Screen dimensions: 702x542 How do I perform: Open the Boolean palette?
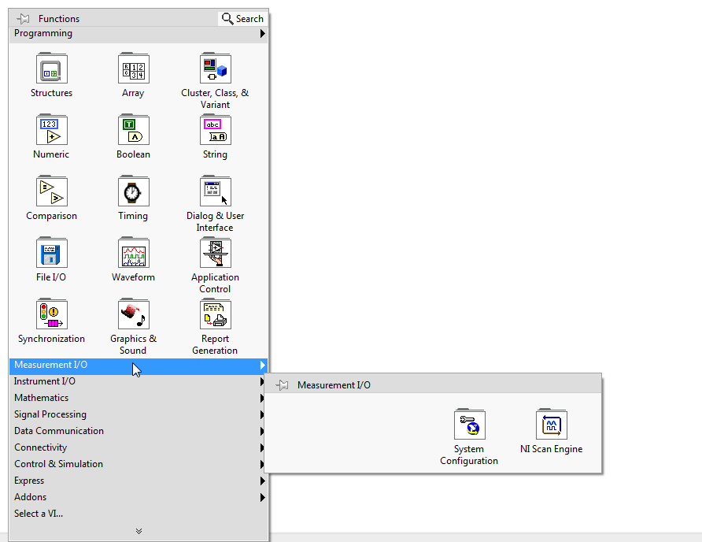134,130
